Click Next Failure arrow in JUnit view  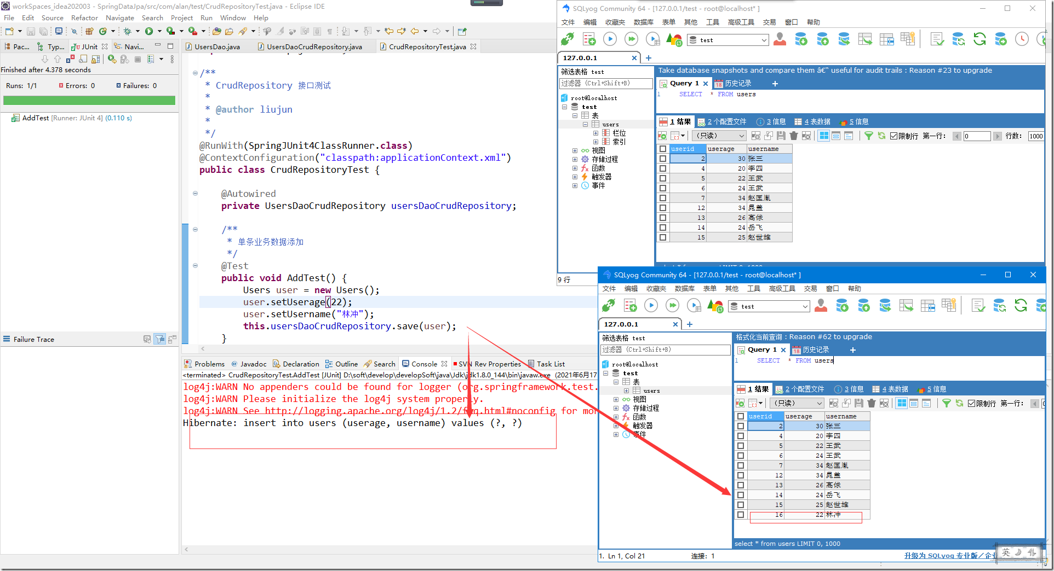(45, 59)
